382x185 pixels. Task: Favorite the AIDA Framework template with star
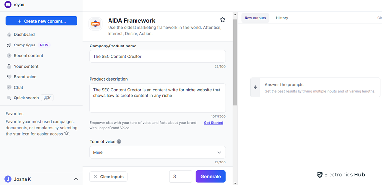coord(223,20)
